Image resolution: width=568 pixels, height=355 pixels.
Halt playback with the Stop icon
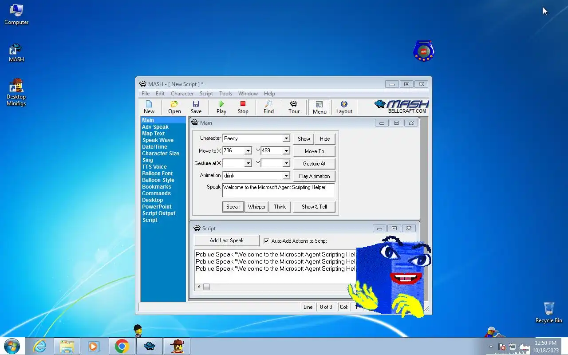click(243, 107)
